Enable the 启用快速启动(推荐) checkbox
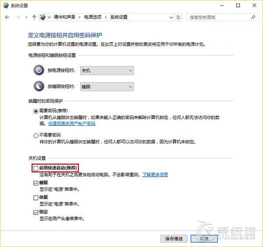The image size is (263, 247). point(36,168)
